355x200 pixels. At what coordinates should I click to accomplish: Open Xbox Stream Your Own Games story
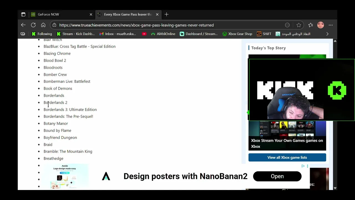coord(287,143)
